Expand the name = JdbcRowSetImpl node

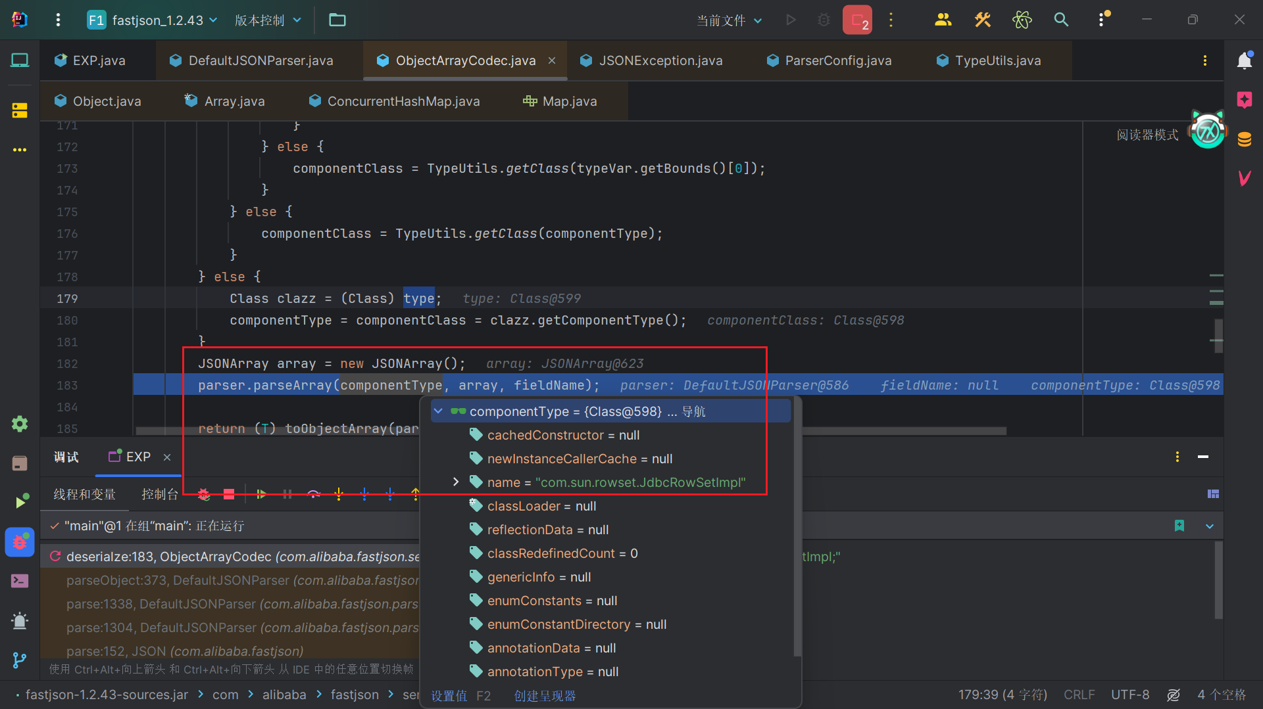(x=455, y=482)
